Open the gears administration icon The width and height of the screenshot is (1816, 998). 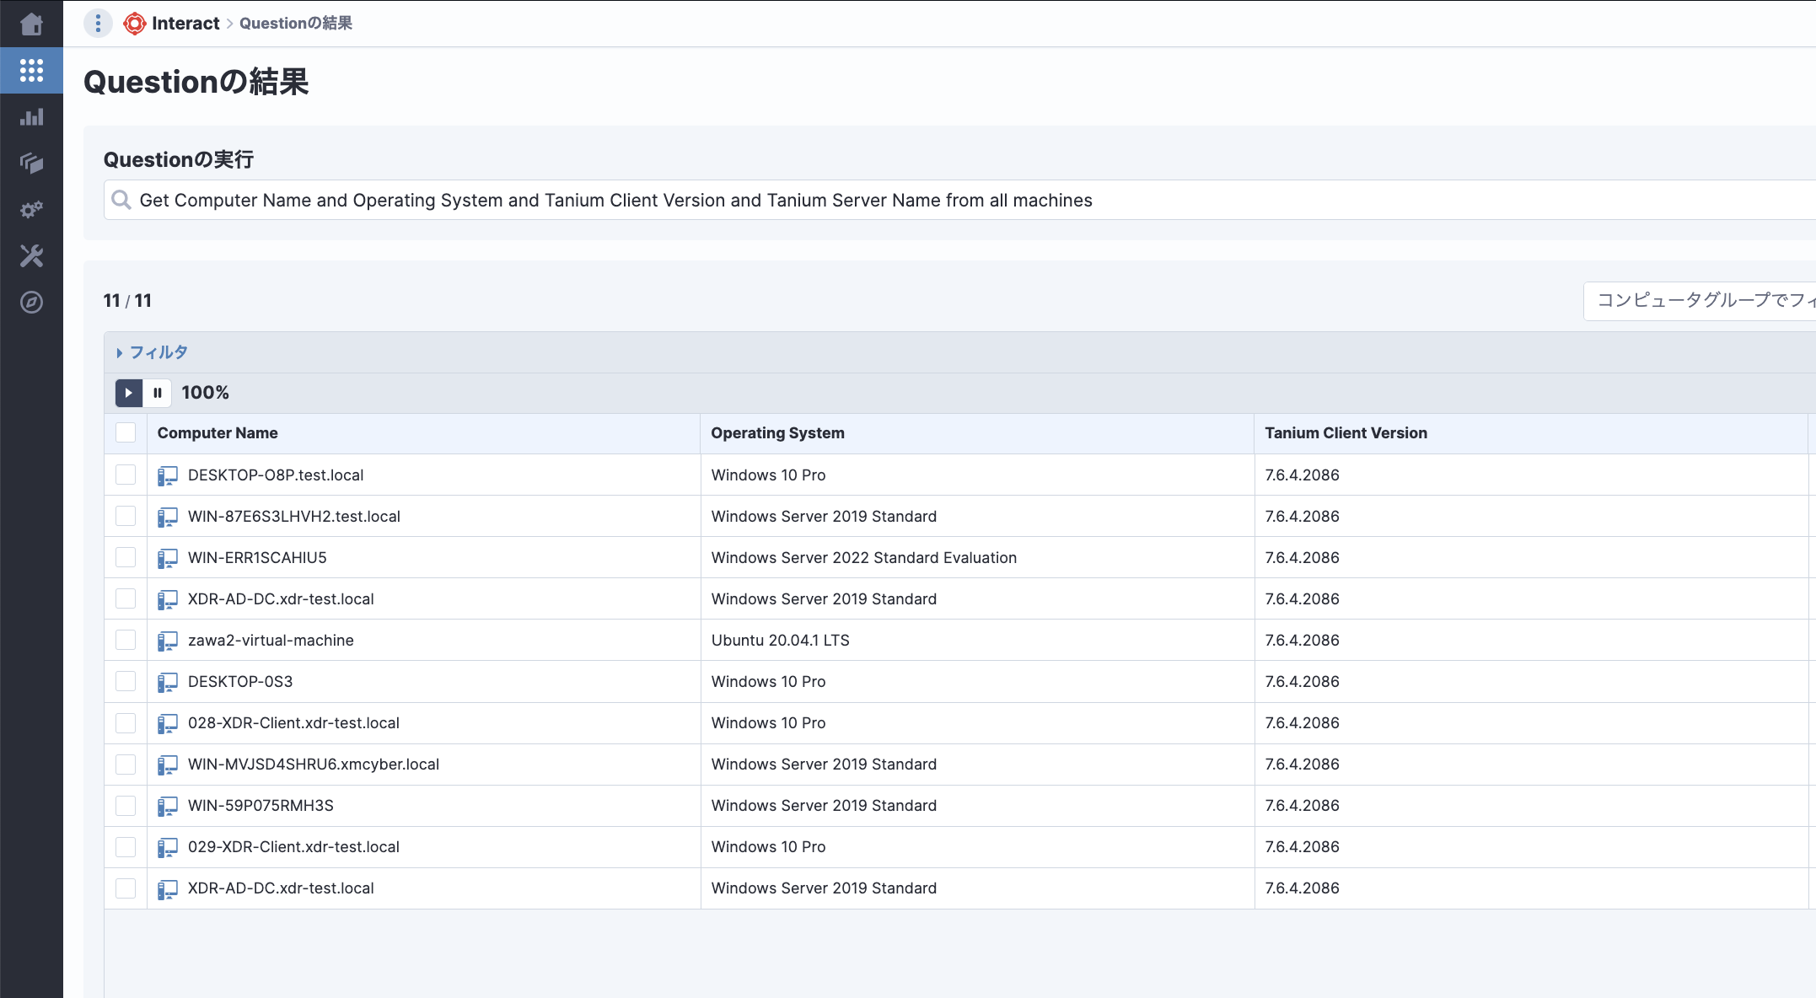tap(31, 209)
